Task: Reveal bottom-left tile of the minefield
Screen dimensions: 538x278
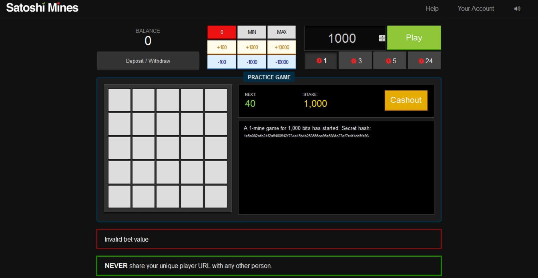Action: click(x=119, y=196)
